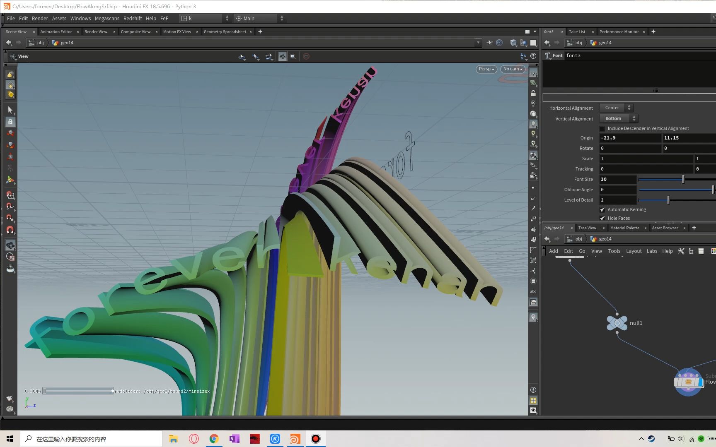
Task: Open the No cam dropdown
Action: point(512,69)
